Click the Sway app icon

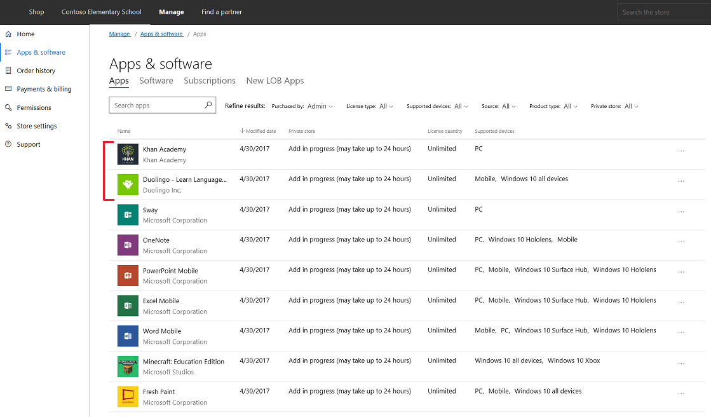(128, 215)
